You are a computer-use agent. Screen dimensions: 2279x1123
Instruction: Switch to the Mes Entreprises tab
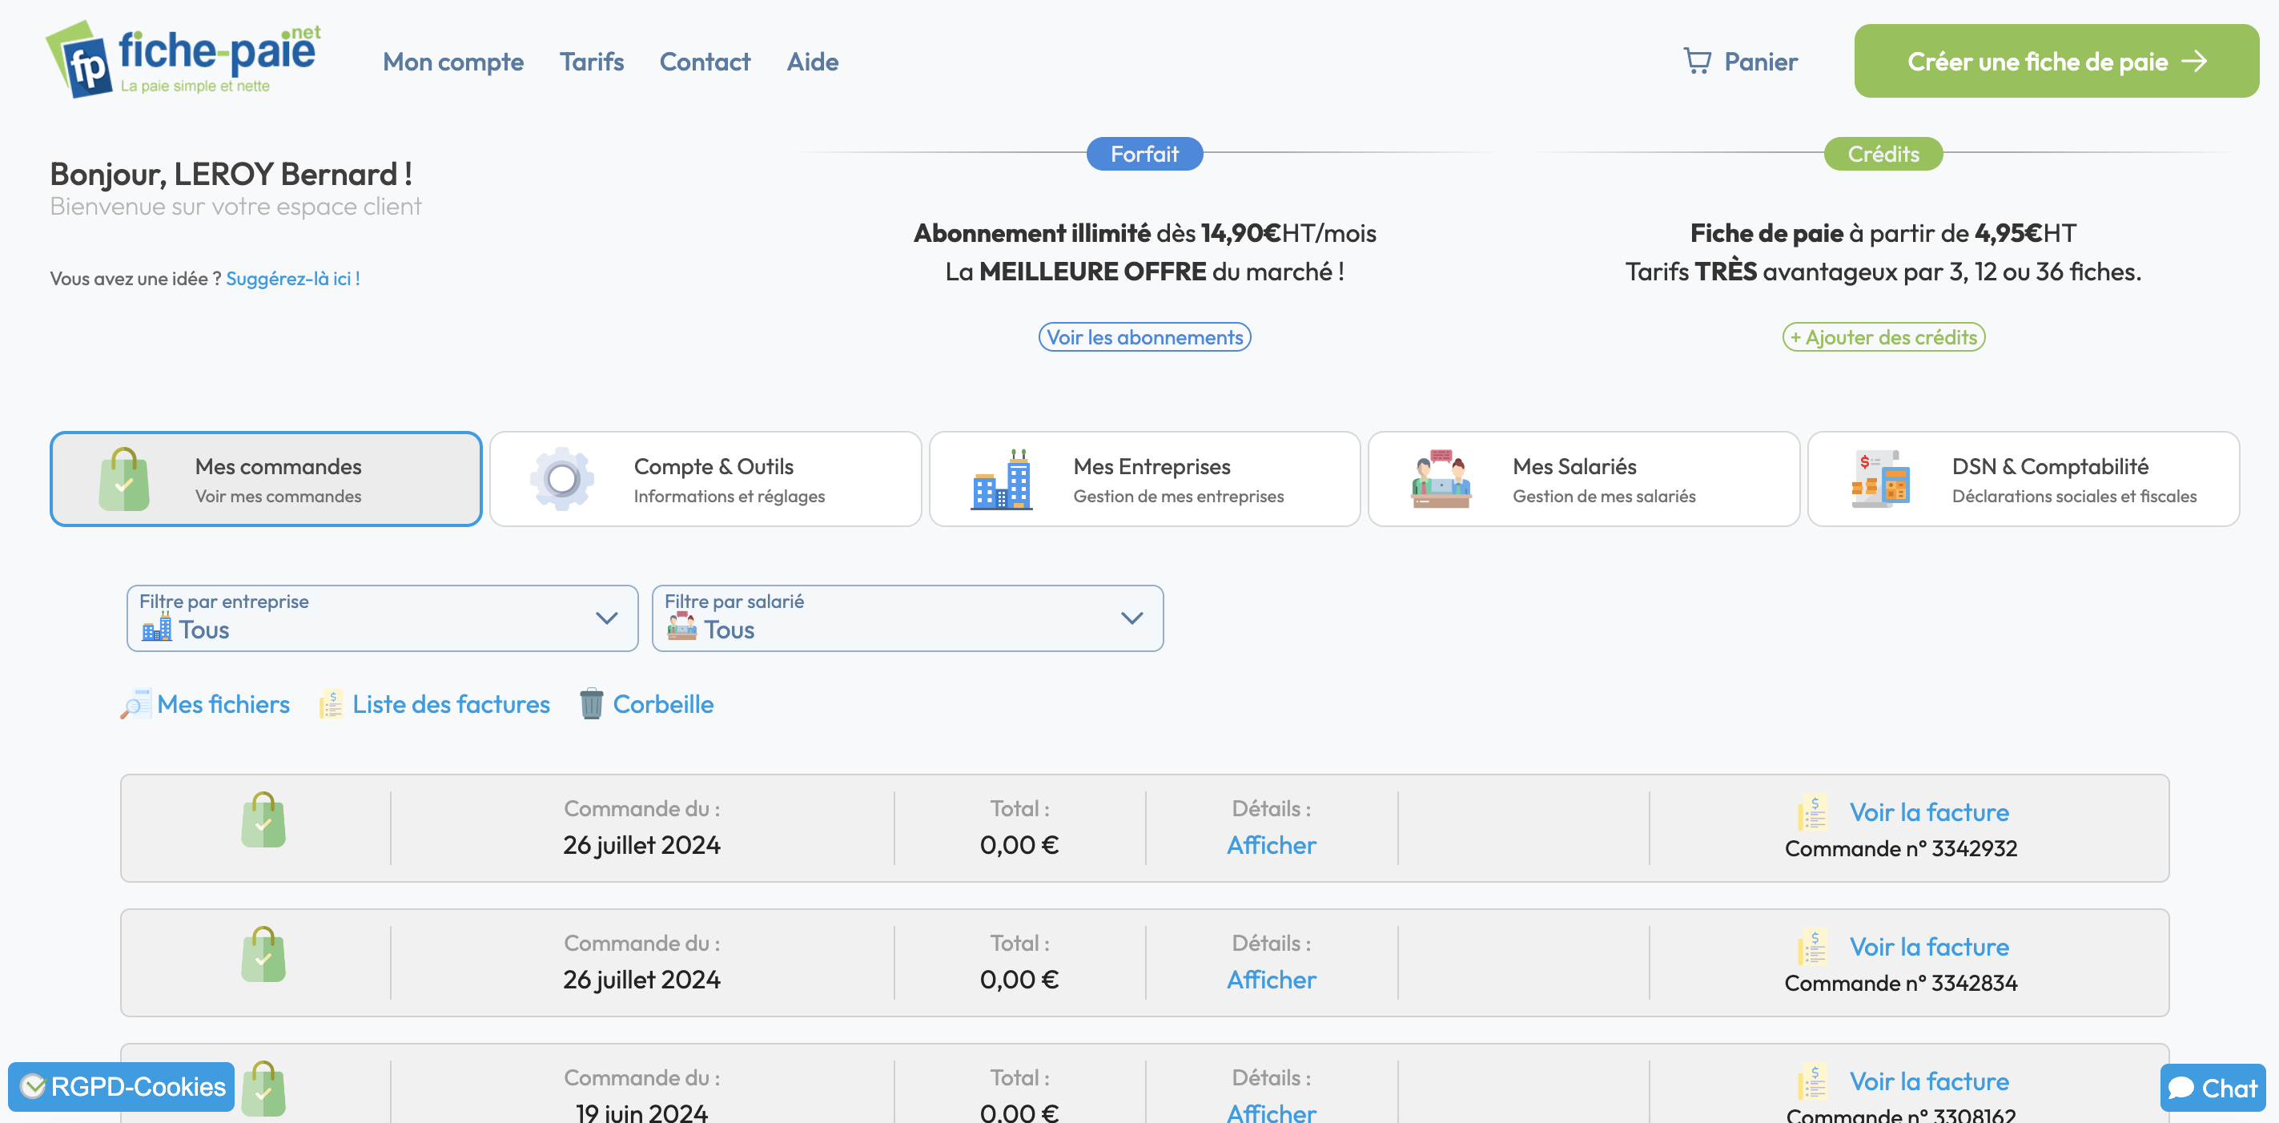tap(1145, 479)
